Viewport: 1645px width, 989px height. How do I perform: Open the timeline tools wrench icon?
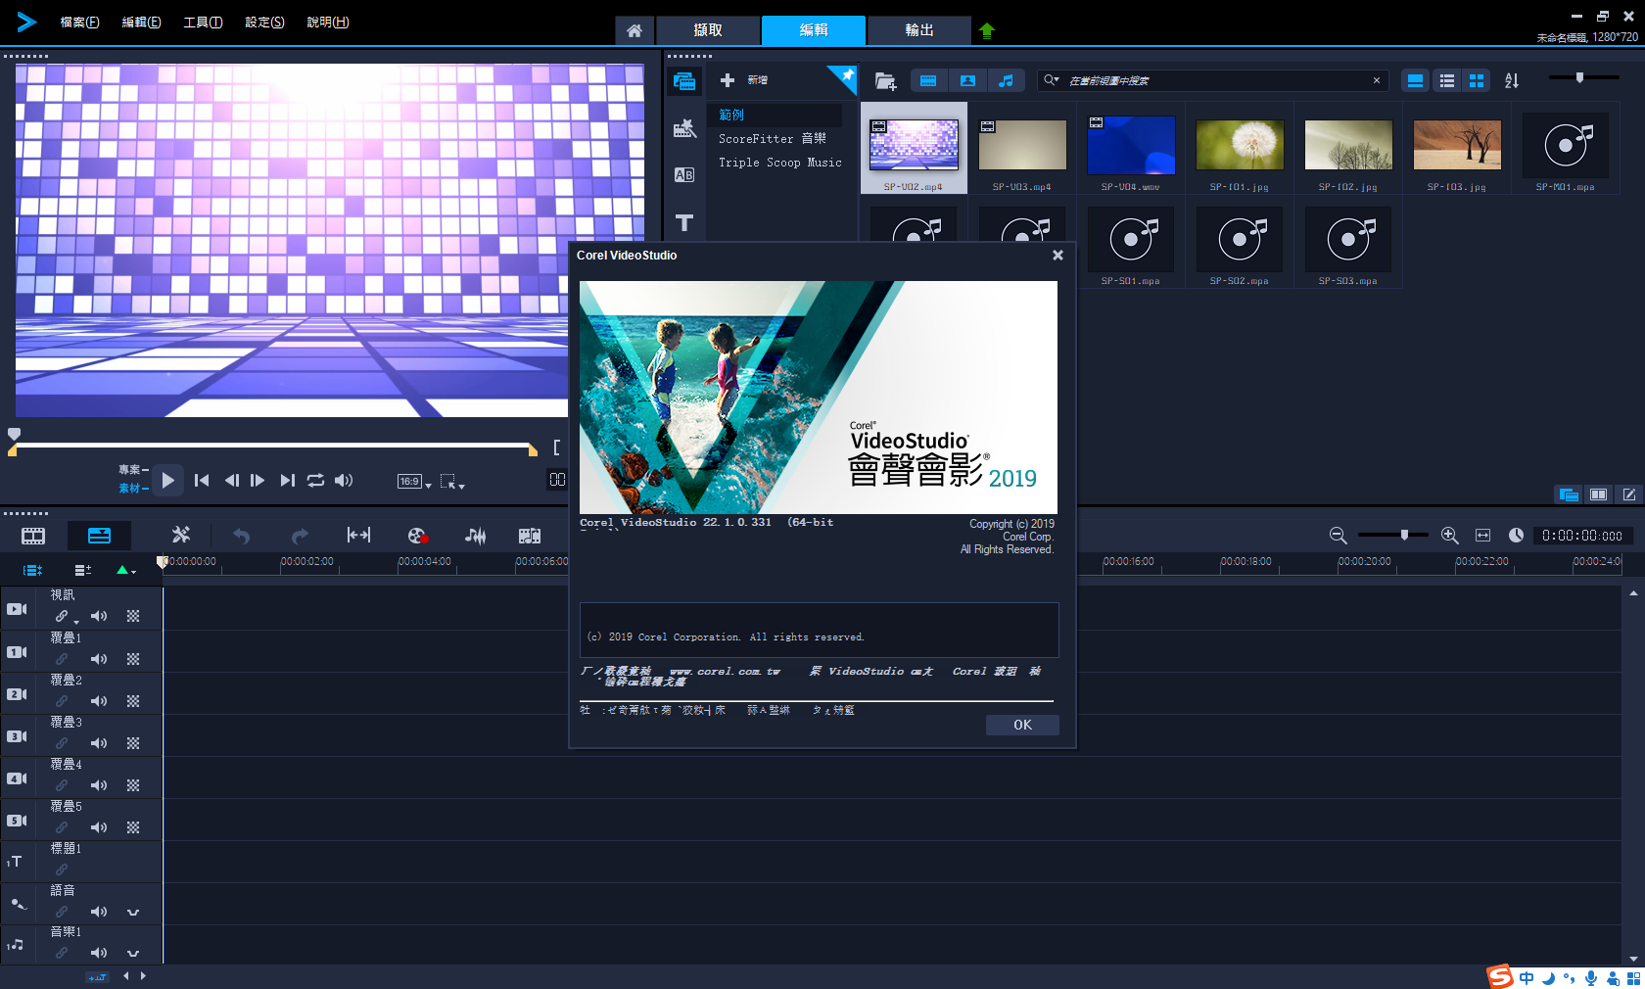tap(181, 536)
